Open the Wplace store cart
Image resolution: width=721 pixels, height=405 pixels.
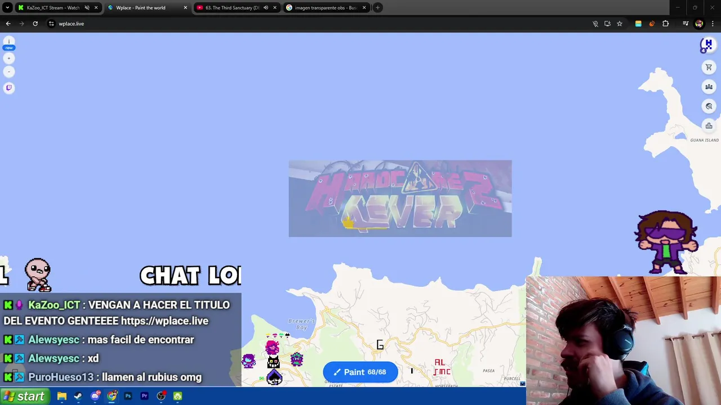709,67
